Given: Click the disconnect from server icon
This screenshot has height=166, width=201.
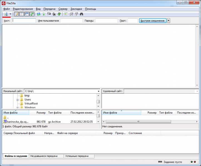Looking at the screenshot, I should (x=54, y=14).
